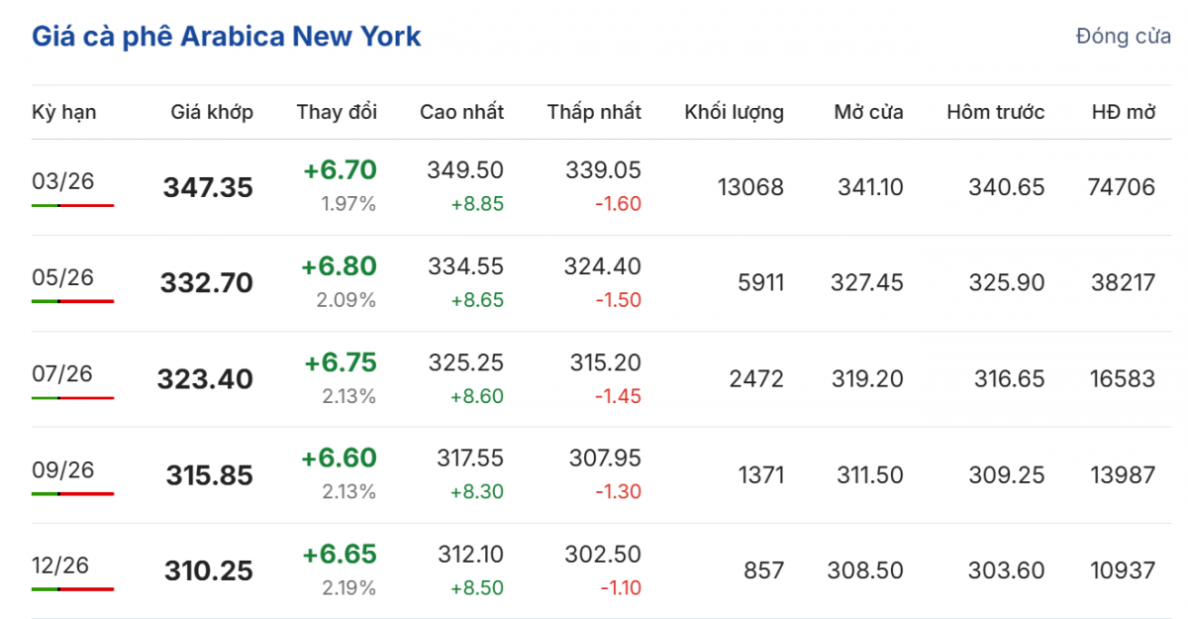
Task: Open the 12/26 contract term
Action: 60,566
